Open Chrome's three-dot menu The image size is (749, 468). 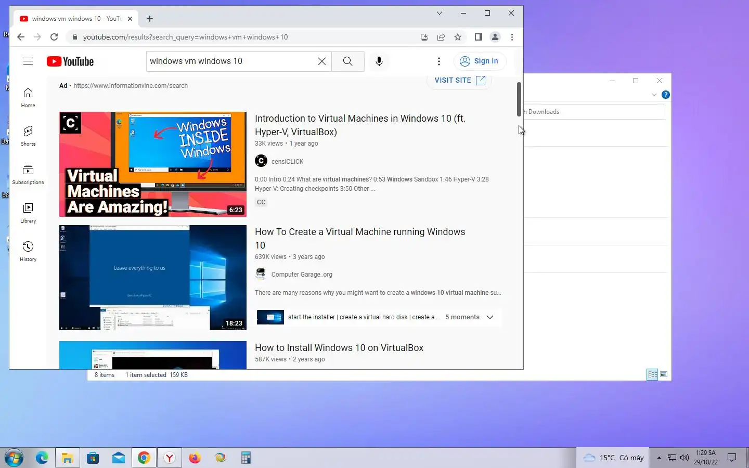click(512, 37)
